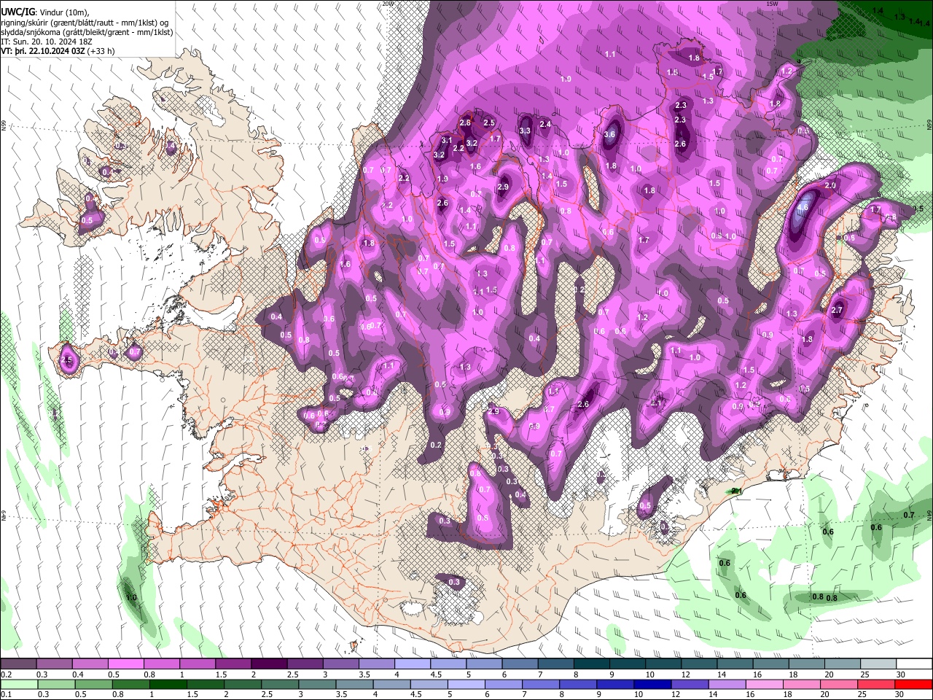The height and width of the screenshot is (700, 933).
Task: Click the grey-purple 0.2 swatch starting the upper legend
Action: 18,664
